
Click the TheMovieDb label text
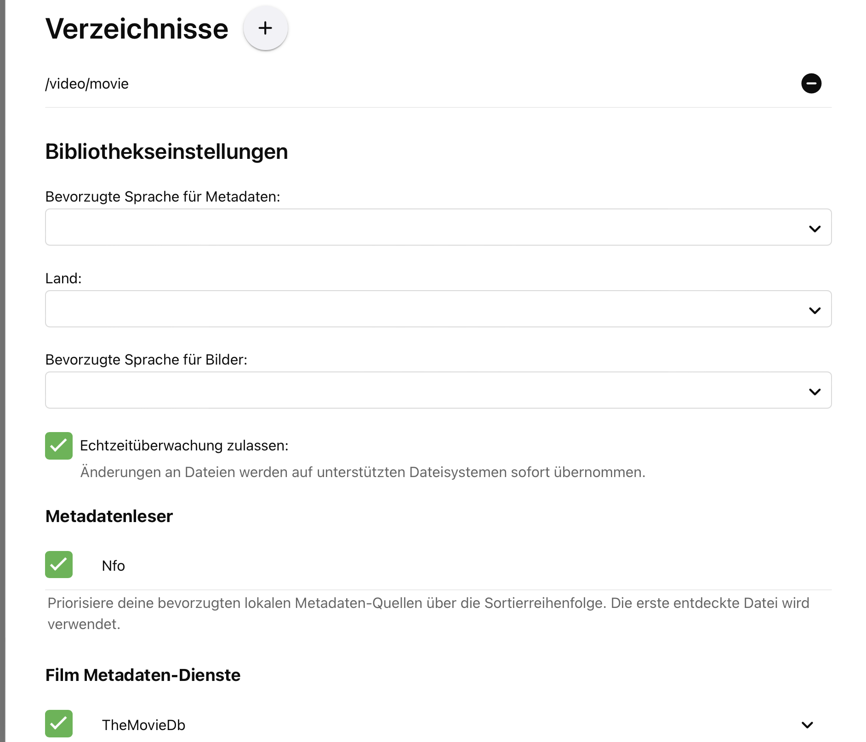tap(143, 725)
